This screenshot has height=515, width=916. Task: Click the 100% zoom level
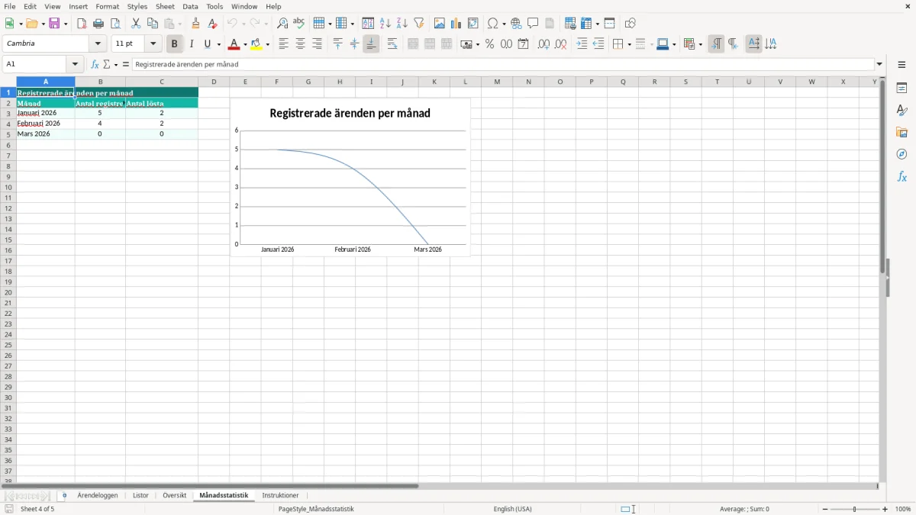click(903, 509)
